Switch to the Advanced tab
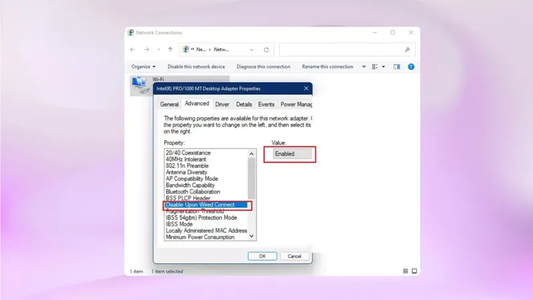 tap(197, 103)
